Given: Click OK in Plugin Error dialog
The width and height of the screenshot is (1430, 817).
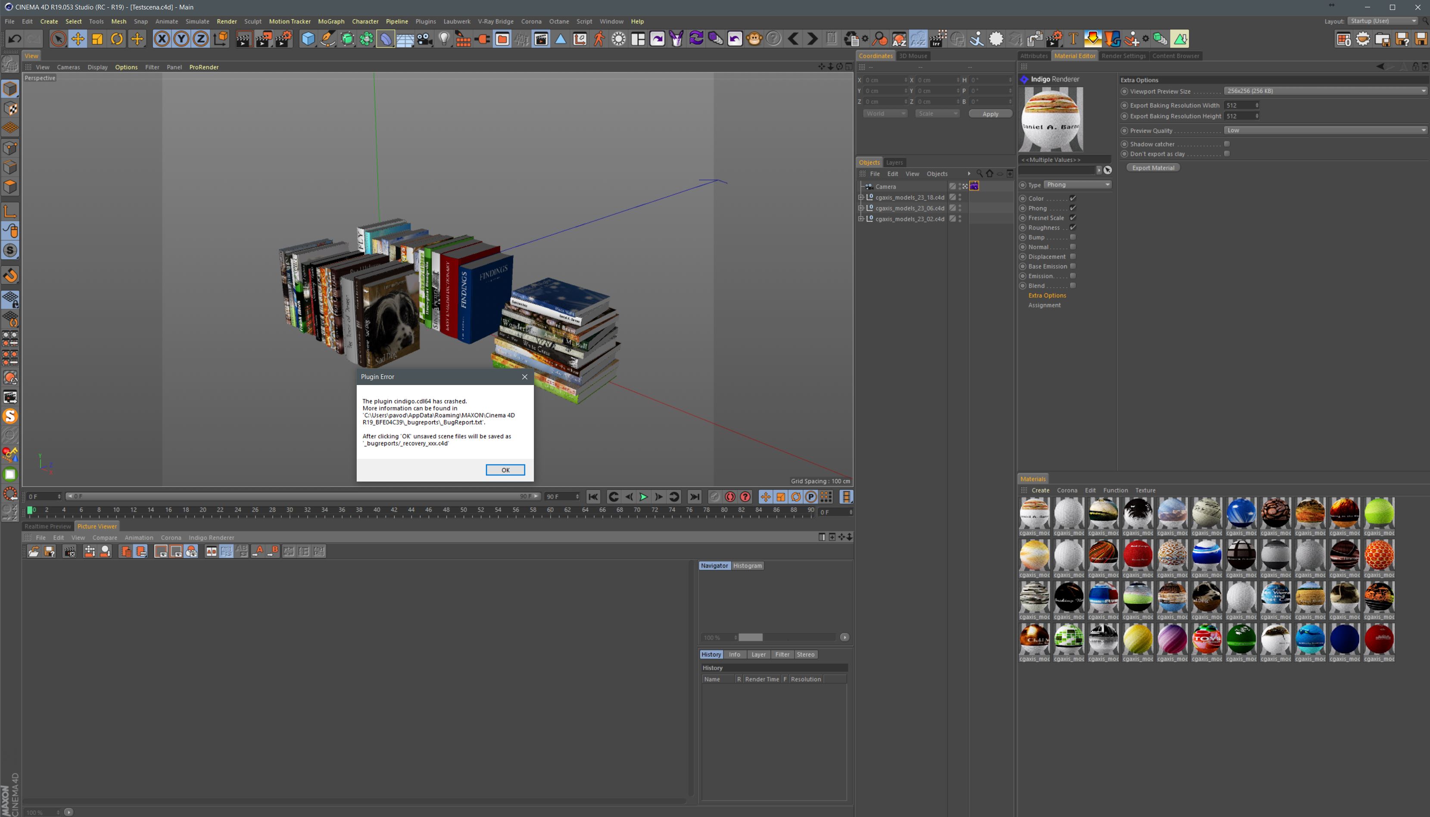Looking at the screenshot, I should pos(505,470).
